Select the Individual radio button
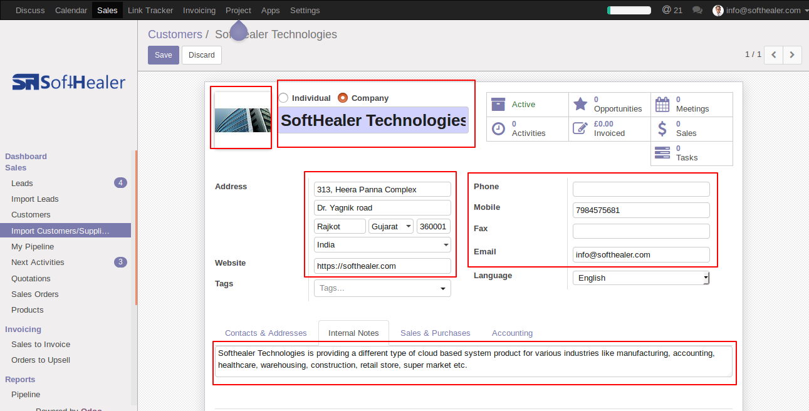 pos(283,98)
